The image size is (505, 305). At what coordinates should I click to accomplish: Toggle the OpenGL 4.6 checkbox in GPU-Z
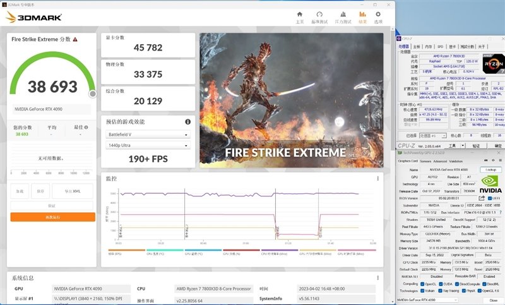point(479,291)
